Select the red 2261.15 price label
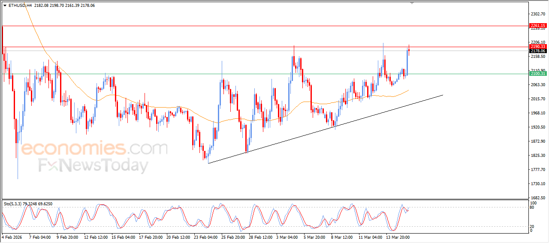The width and height of the screenshot is (549, 243). point(538,26)
